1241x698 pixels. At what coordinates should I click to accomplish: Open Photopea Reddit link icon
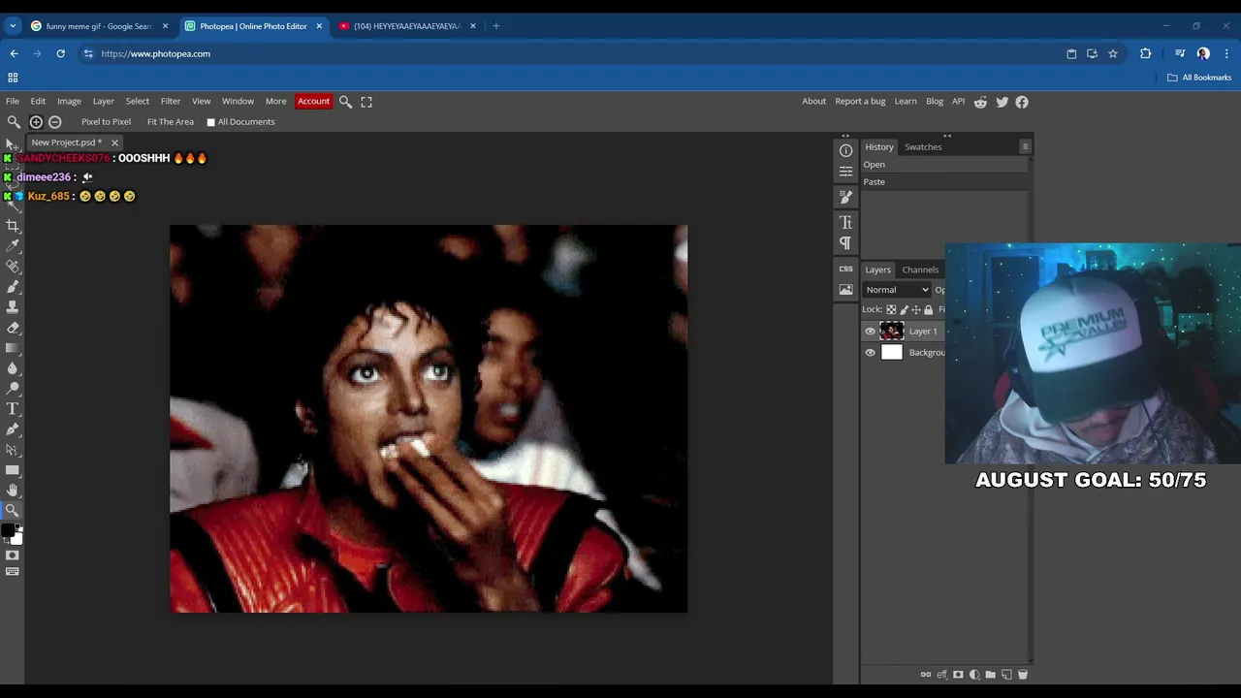[980, 102]
